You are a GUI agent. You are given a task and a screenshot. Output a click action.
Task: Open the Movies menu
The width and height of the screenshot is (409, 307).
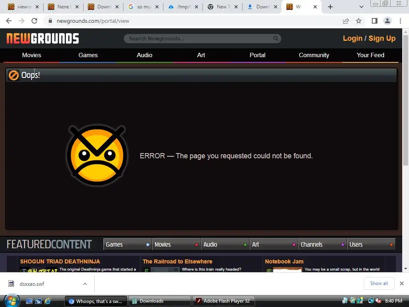(x=32, y=55)
